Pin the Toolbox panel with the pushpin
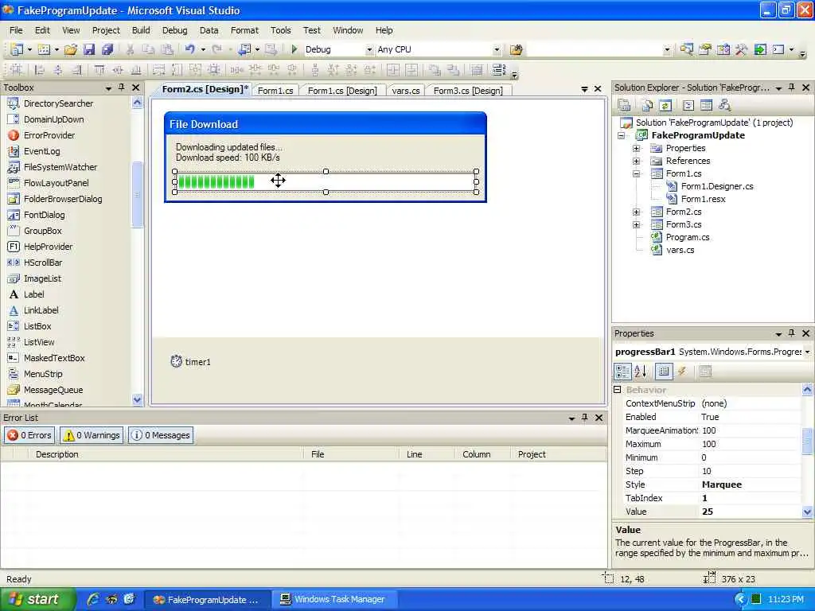The height and width of the screenshot is (611, 815). tap(122, 88)
